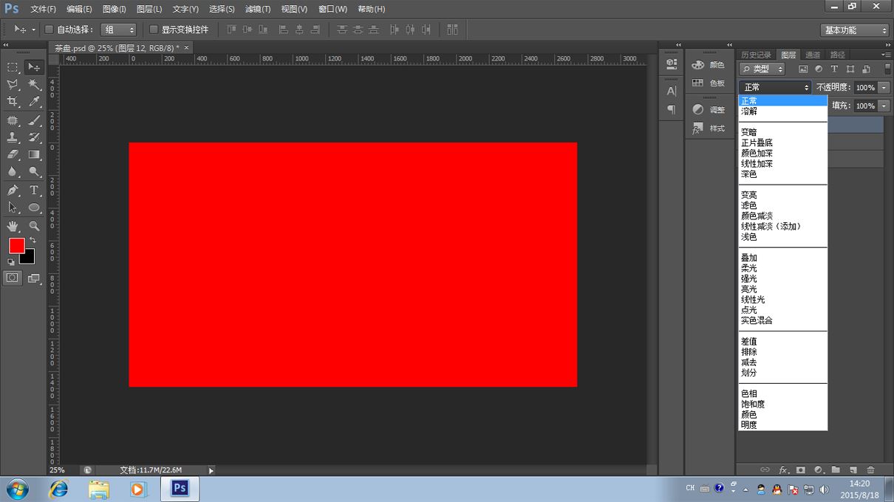Open the 图层(L) menu
Screen dimensions: 894x502
[x=149, y=9]
